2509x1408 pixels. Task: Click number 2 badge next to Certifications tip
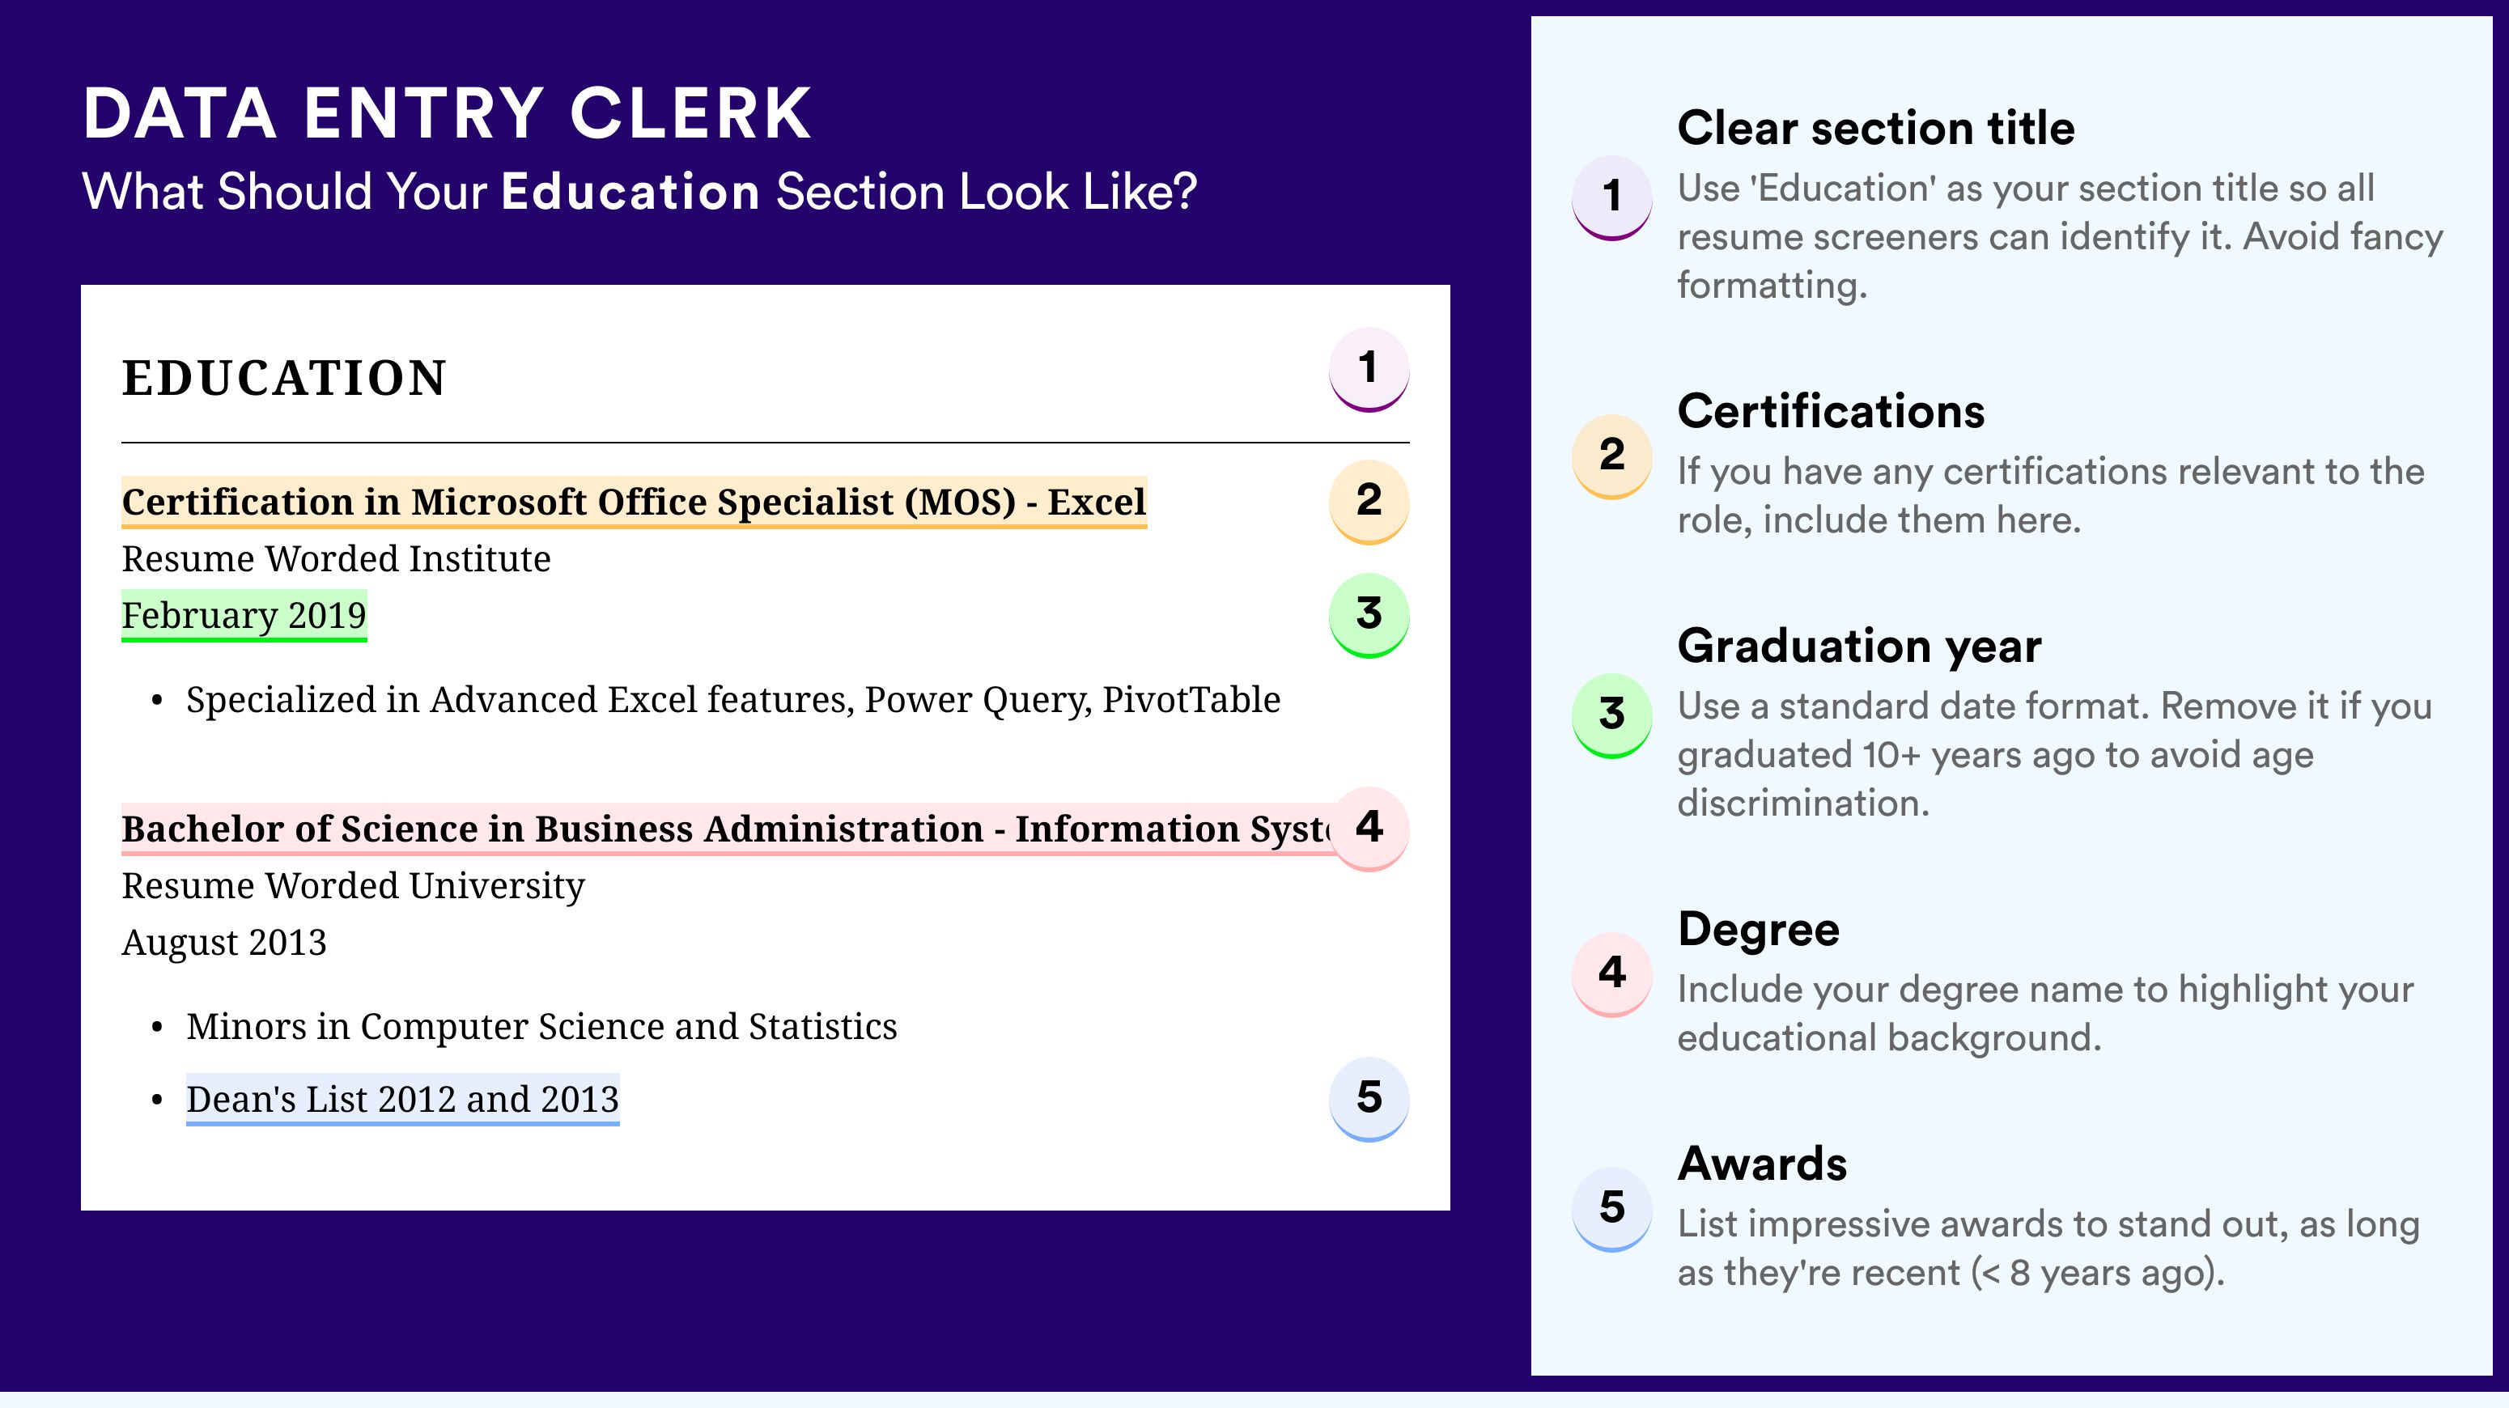[1612, 456]
